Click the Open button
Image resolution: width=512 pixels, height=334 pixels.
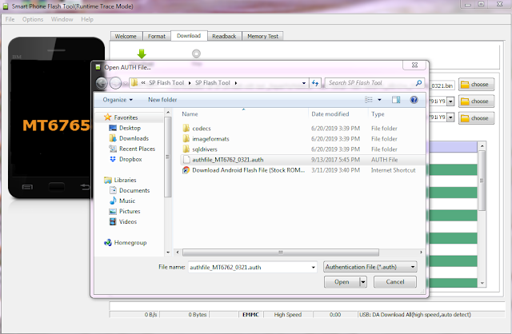click(342, 282)
